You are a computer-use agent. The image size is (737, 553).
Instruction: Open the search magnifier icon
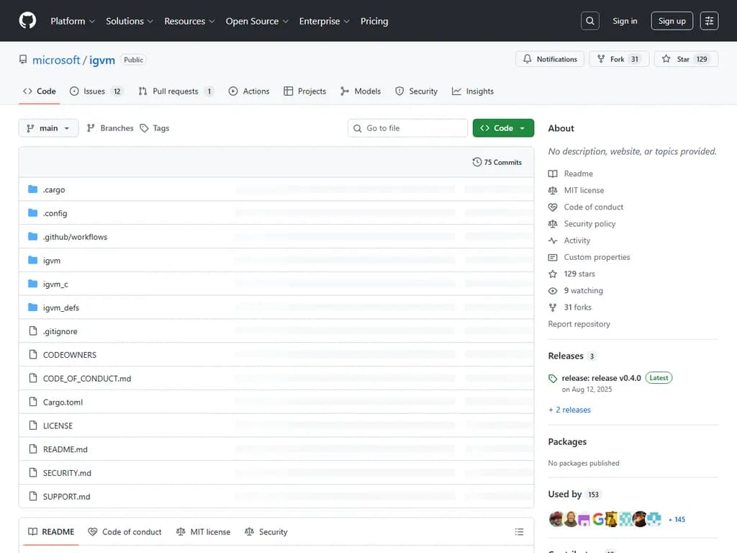[590, 21]
